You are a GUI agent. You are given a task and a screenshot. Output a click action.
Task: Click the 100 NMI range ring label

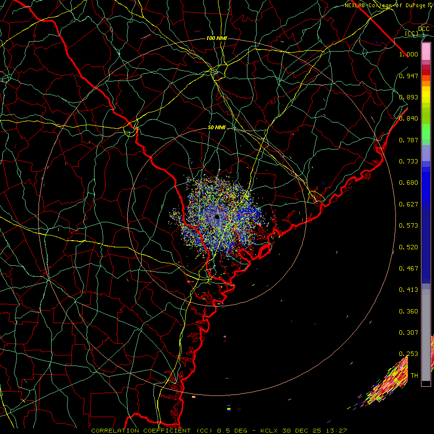click(x=217, y=38)
